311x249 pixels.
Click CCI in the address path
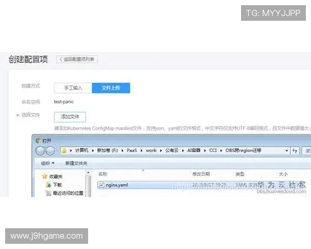pos(213,150)
